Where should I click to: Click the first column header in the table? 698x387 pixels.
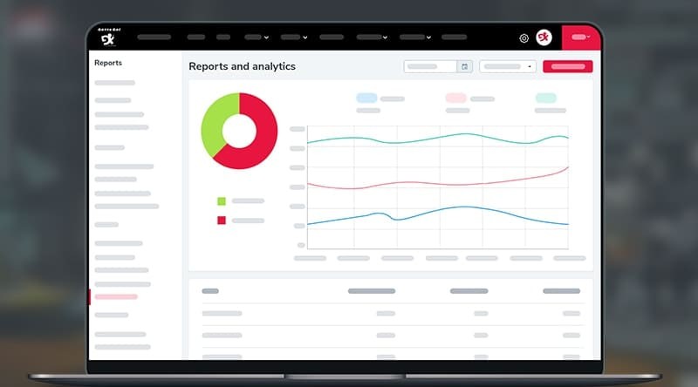click(210, 291)
